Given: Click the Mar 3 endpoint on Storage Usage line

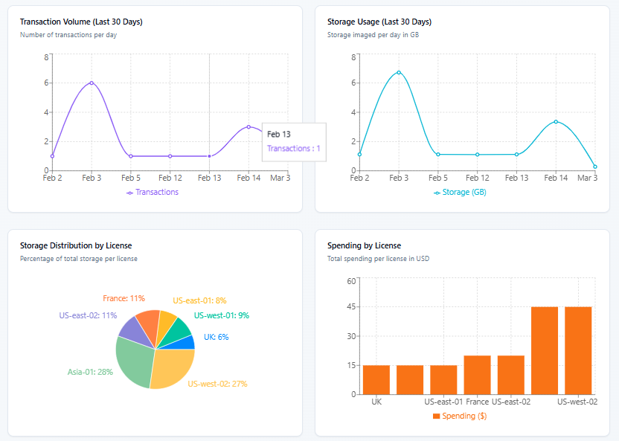Looking at the screenshot, I should click(593, 167).
